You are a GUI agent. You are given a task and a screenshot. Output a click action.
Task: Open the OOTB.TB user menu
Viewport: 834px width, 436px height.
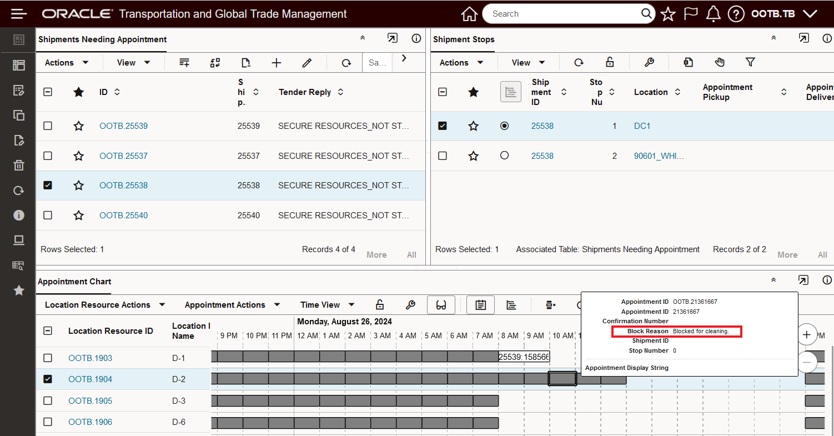click(784, 14)
